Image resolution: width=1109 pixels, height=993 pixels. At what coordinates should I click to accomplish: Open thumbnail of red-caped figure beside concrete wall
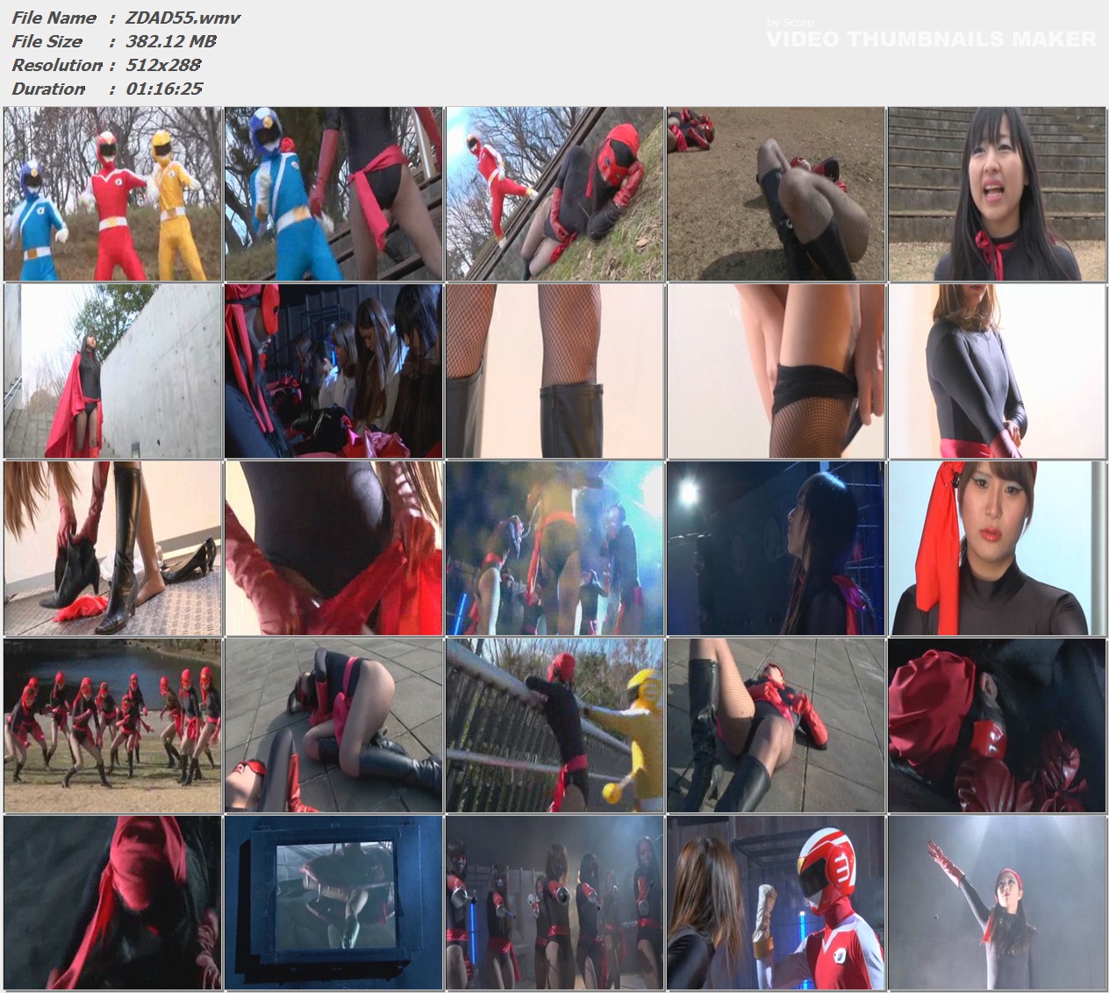click(x=112, y=371)
